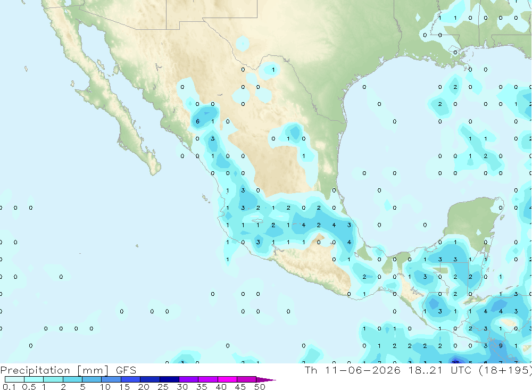This screenshot has height=390, width=532.
Task: Select the 20–25 mm legend color swatch
Action: (149, 379)
